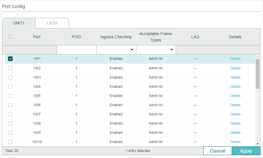Open the Acceptable Frame Types dropdown
This screenshot has width=263, height=158.
(x=156, y=50)
